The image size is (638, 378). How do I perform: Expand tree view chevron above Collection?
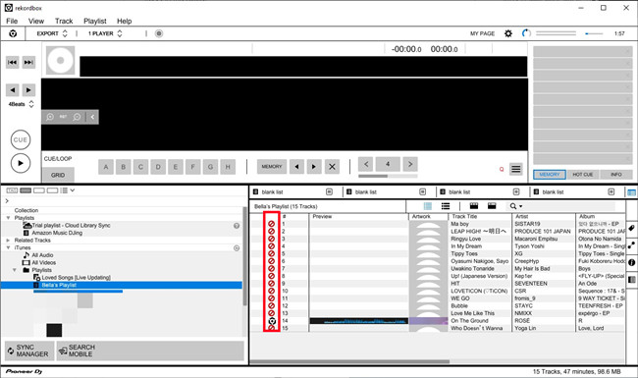(7, 201)
